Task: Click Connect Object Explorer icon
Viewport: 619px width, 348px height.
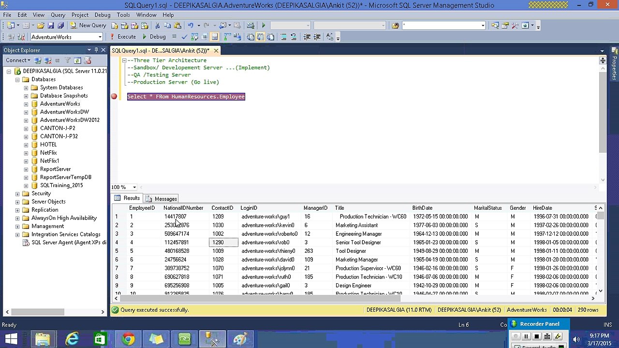Action: 38,60
